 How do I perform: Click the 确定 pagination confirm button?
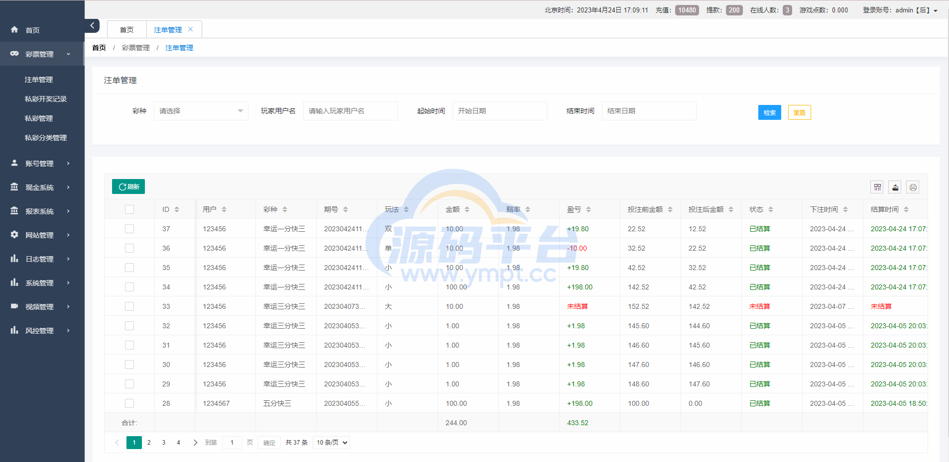point(269,443)
